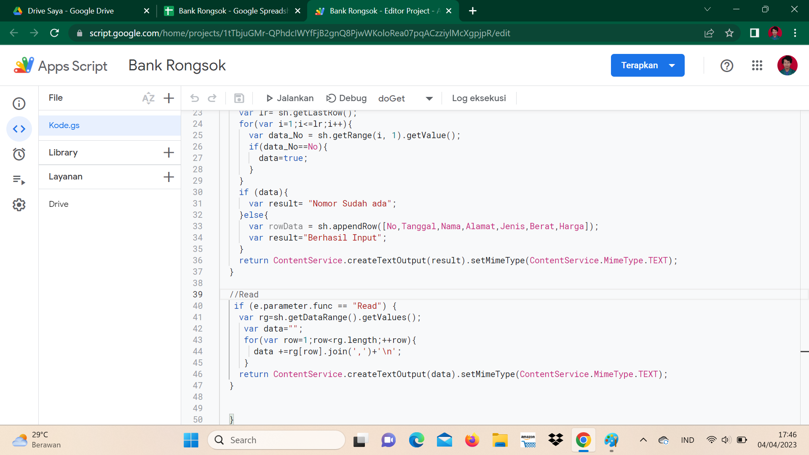Add a new file with plus icon
The height and width of the screenshot is (455, 809).
coord(169,98)
